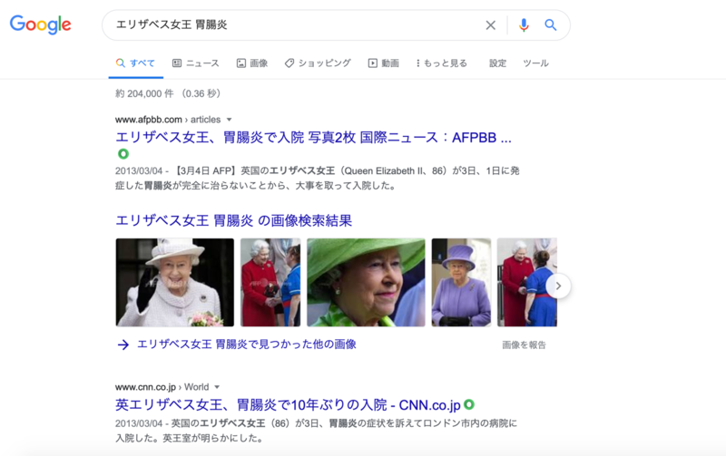
Task: Open last thumbnail with nurse in blue
Action: click(527, 282)
